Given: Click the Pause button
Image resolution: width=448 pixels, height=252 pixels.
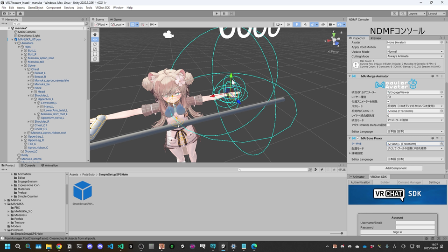Looking at the screenshot, I should pyautogui.click(x=224, y=14).
